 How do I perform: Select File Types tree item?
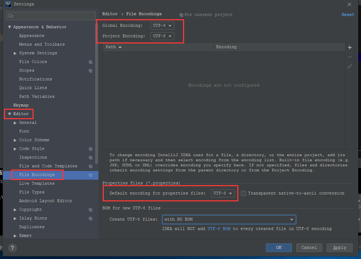coord(32,192)
